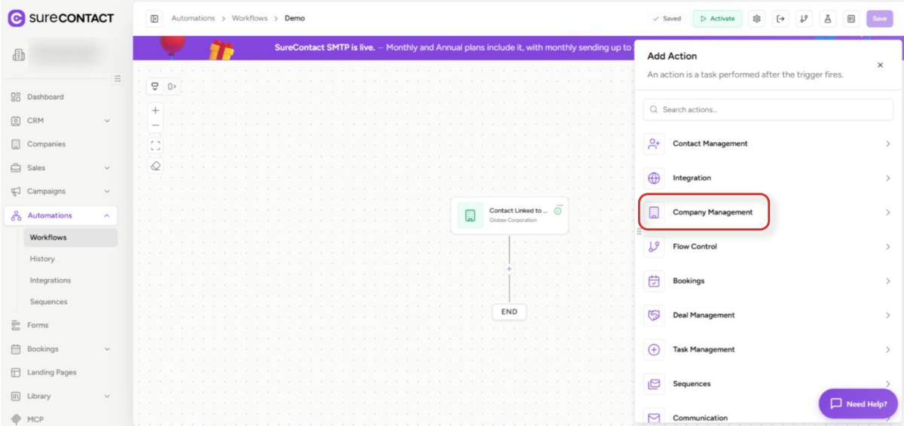Click the Demo breadcrumb title

pyautogui.click(x=295, y=19)
